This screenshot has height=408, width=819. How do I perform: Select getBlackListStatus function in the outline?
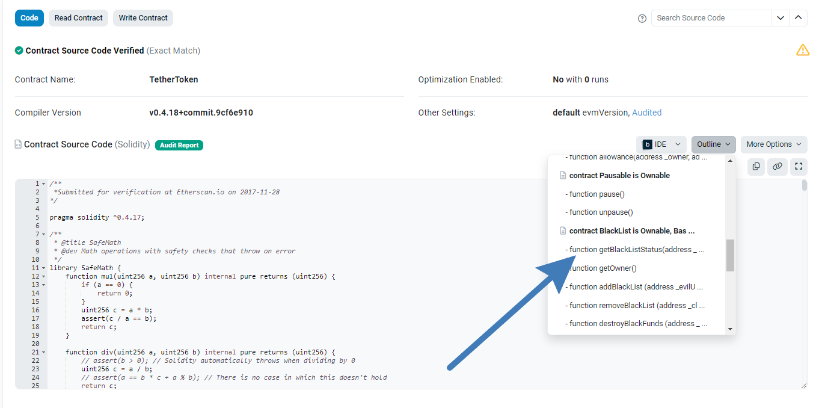(636, 249)
